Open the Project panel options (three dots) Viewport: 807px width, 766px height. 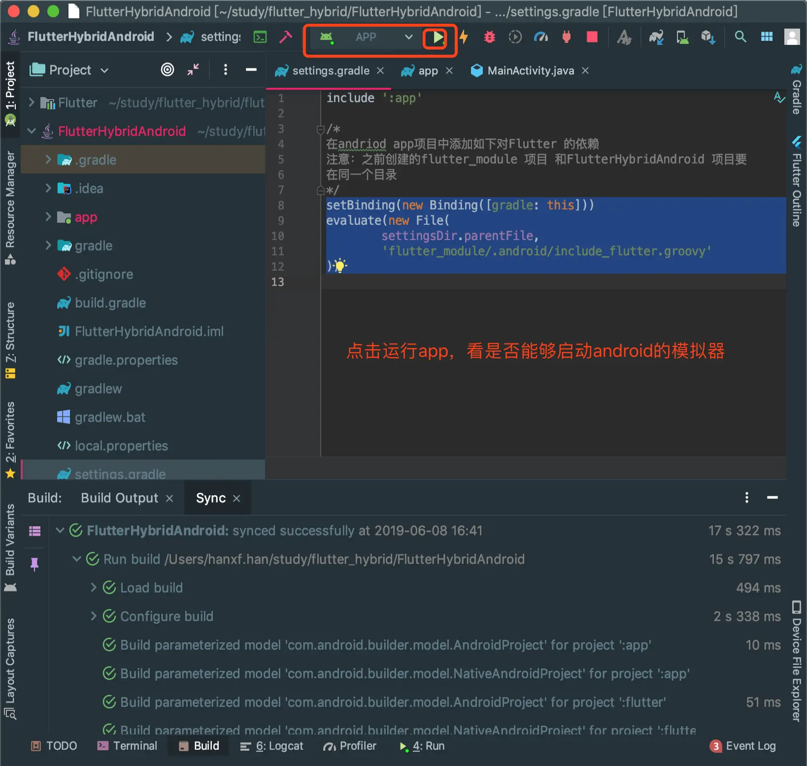pos(226,70)
